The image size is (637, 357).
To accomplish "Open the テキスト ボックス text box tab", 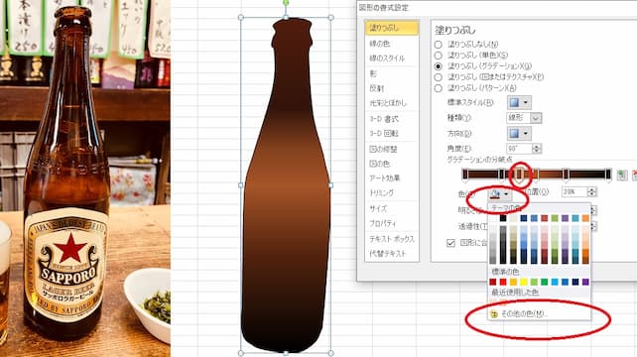I will [392, 239].
